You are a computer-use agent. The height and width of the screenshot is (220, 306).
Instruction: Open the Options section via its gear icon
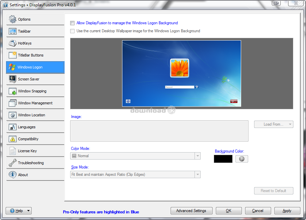13,19
